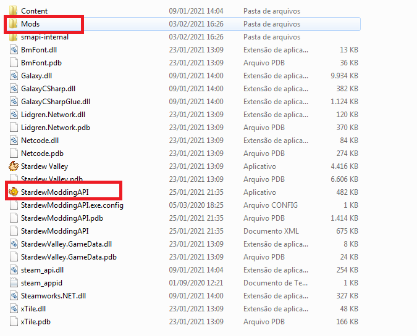The height and width of the screenshot is (336, 417).
Task: Select the file name Content
Action: pos(35,11)
